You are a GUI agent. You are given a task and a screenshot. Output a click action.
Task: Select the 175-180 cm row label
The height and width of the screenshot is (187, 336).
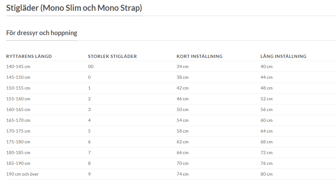(18, 142)
